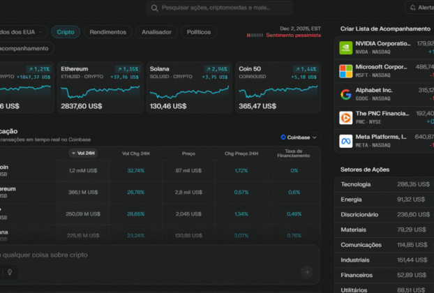Click the NVIDIA logo icon
The width and height of the screenshot is (434, 293).
click(345, 47)
